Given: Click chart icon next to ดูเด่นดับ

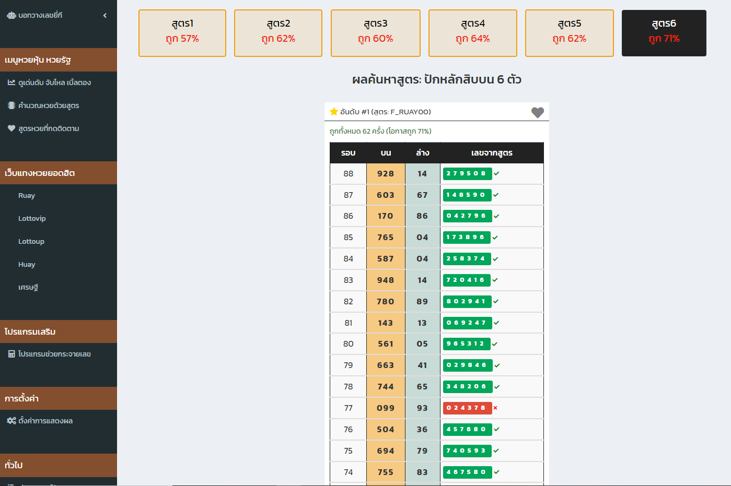Looking at the screenshot, I should [11, 82].
